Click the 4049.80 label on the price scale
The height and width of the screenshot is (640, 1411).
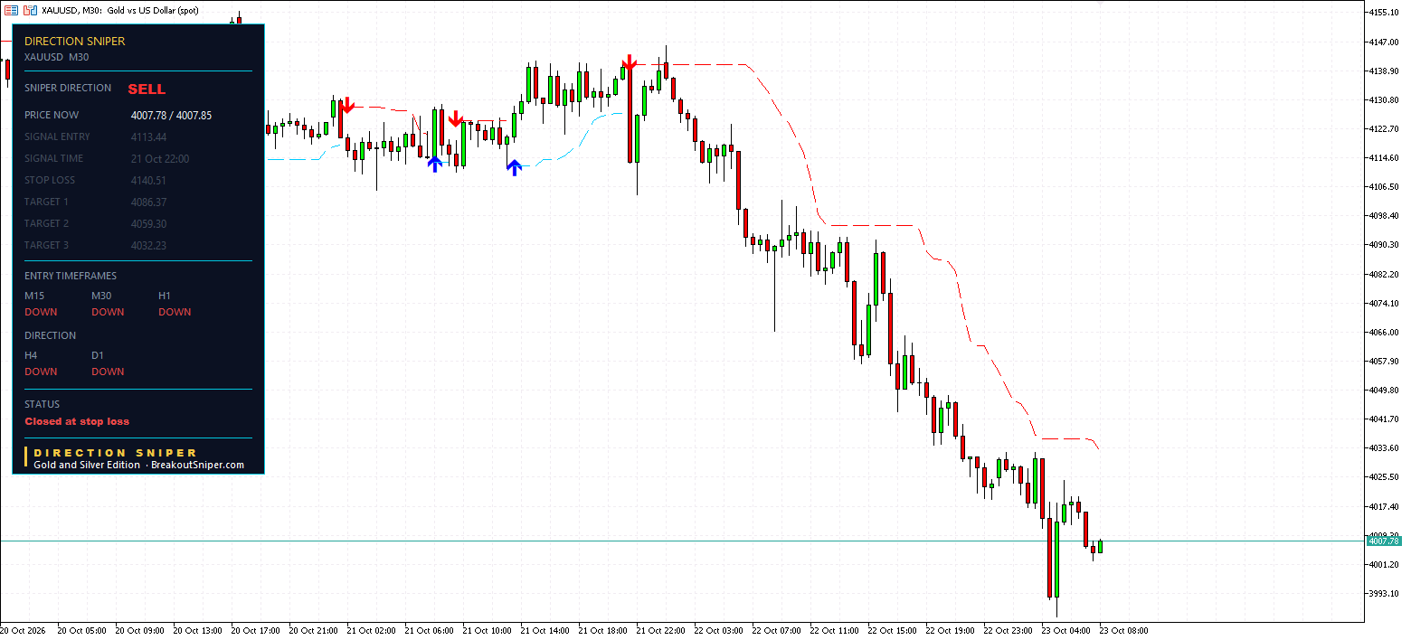(1385, 390)
